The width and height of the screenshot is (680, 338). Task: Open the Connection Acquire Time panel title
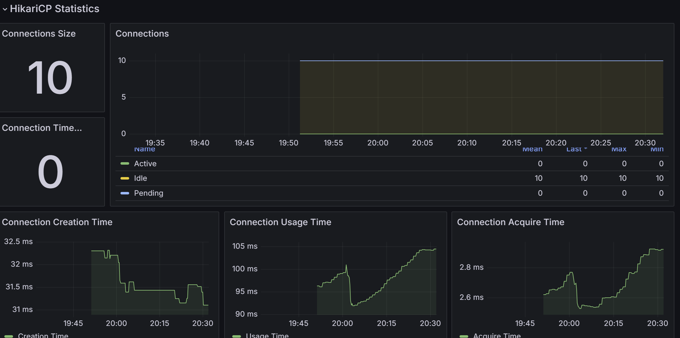tap(510, 222)
